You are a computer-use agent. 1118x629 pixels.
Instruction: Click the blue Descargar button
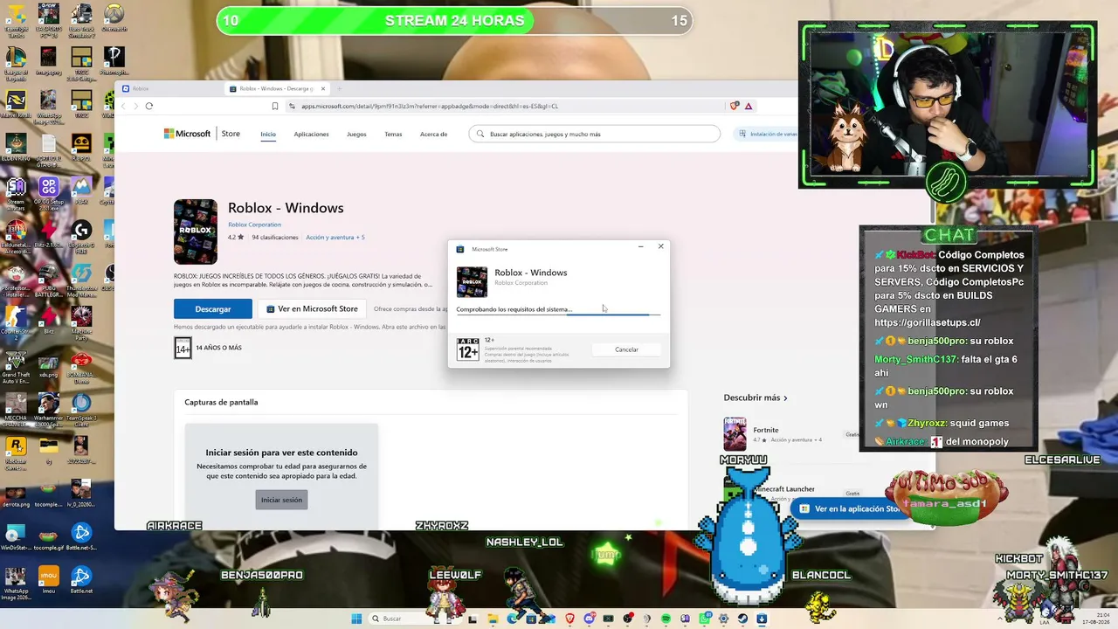click(213, 308)
